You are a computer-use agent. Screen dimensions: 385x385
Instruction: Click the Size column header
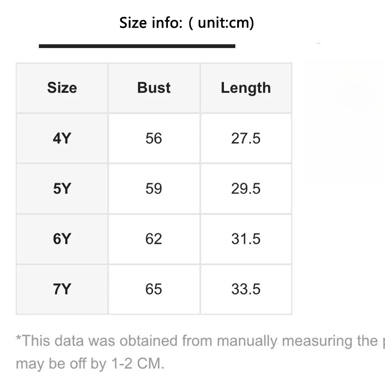click(62, 88)
